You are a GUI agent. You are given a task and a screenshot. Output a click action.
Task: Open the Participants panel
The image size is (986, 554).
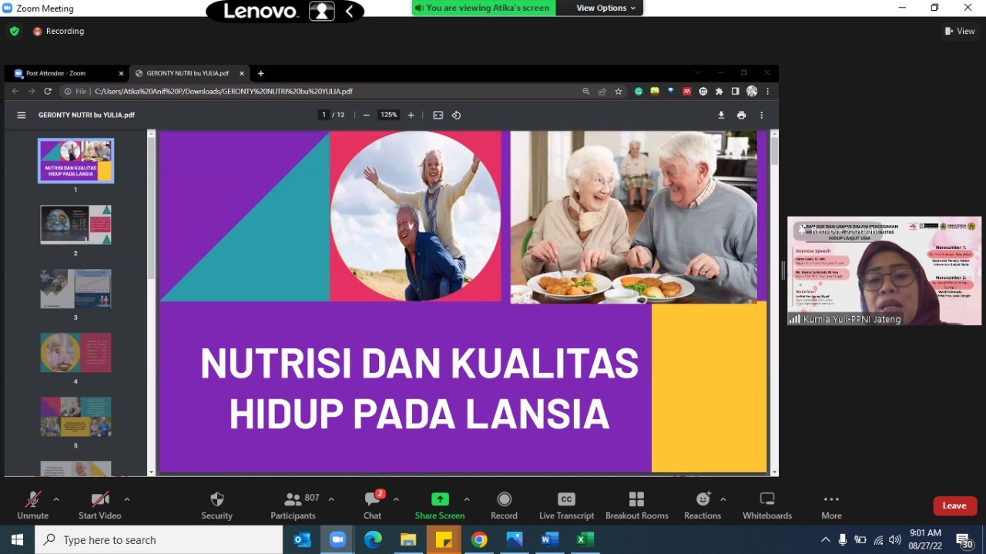point(293,505)
